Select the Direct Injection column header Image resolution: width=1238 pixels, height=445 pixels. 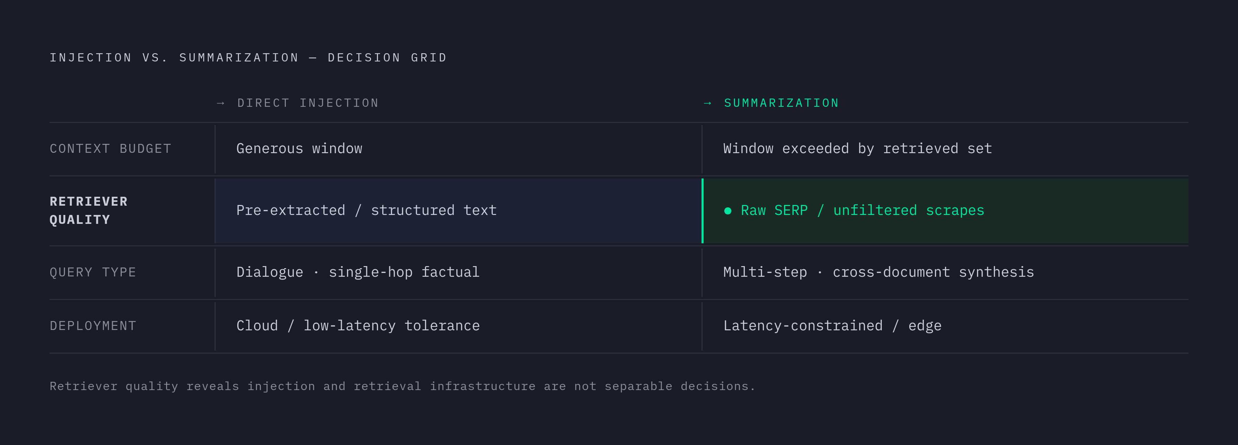coord(308,103)
